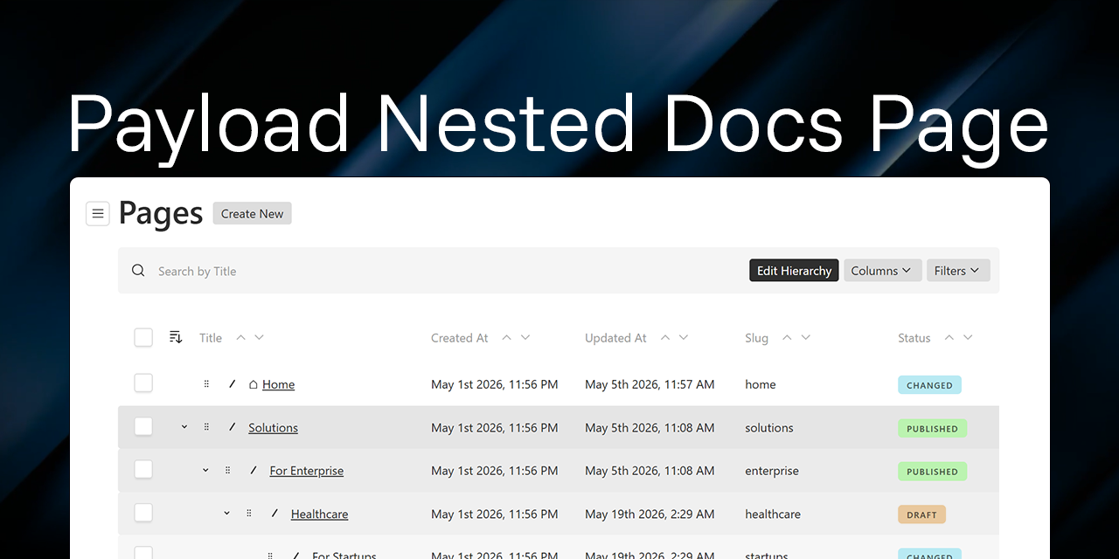Sort Created At column descending
Viewport: 1119px width, 559px height.
tap(525, 337)
